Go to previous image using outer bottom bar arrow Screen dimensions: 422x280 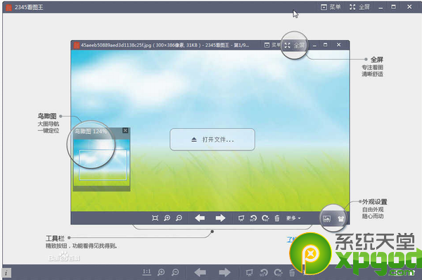click(x=200, y=272)
